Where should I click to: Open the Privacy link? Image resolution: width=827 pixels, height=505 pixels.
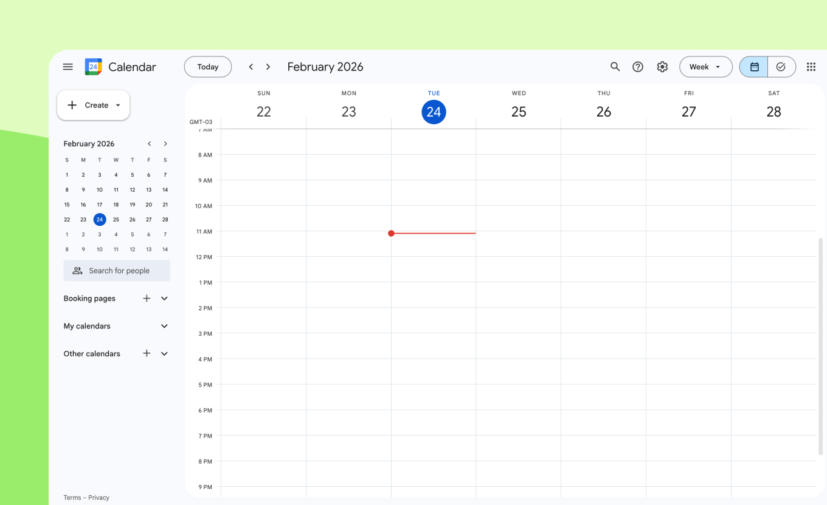pyautogui.click(x=99, y=498)
